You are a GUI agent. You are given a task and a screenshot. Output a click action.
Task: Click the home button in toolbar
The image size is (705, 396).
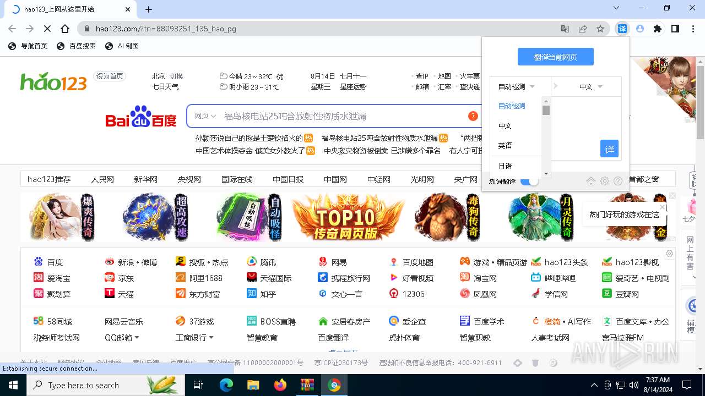65,29
